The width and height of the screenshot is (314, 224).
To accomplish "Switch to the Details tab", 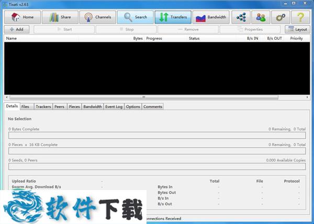I will (x=12, y=106).
